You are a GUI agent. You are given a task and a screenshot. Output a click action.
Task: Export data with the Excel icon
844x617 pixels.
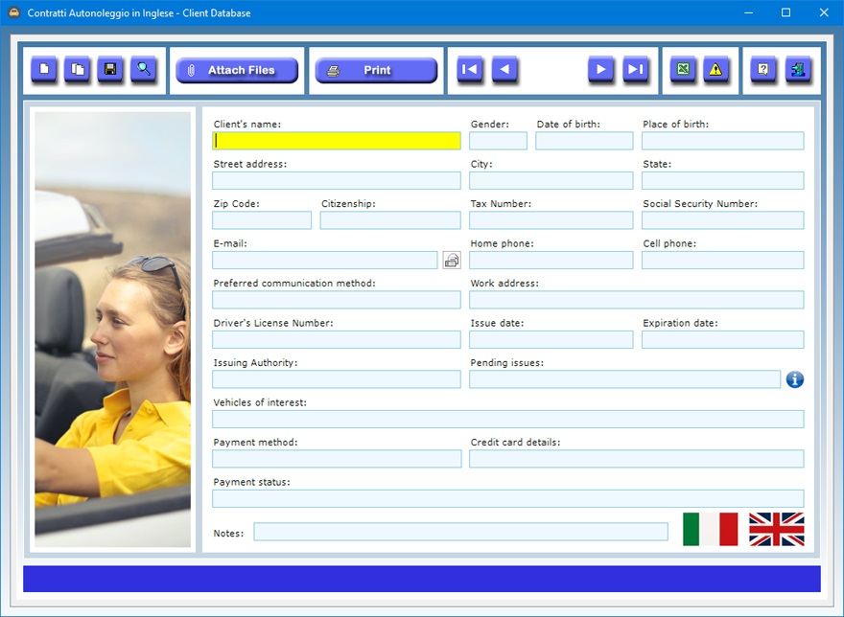tap(683, 70)
